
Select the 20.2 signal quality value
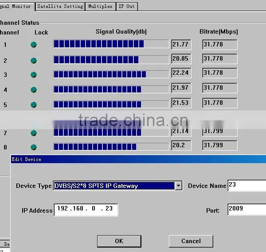181,145
